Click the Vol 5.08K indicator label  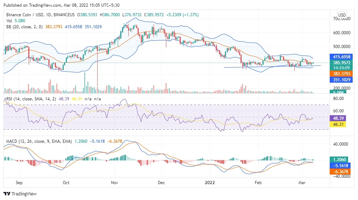click(x=16, y=21)
